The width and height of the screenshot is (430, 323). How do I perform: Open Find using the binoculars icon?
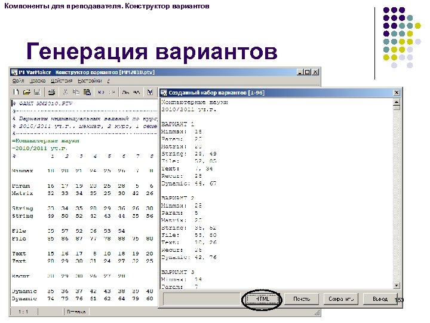click(125, 92)
